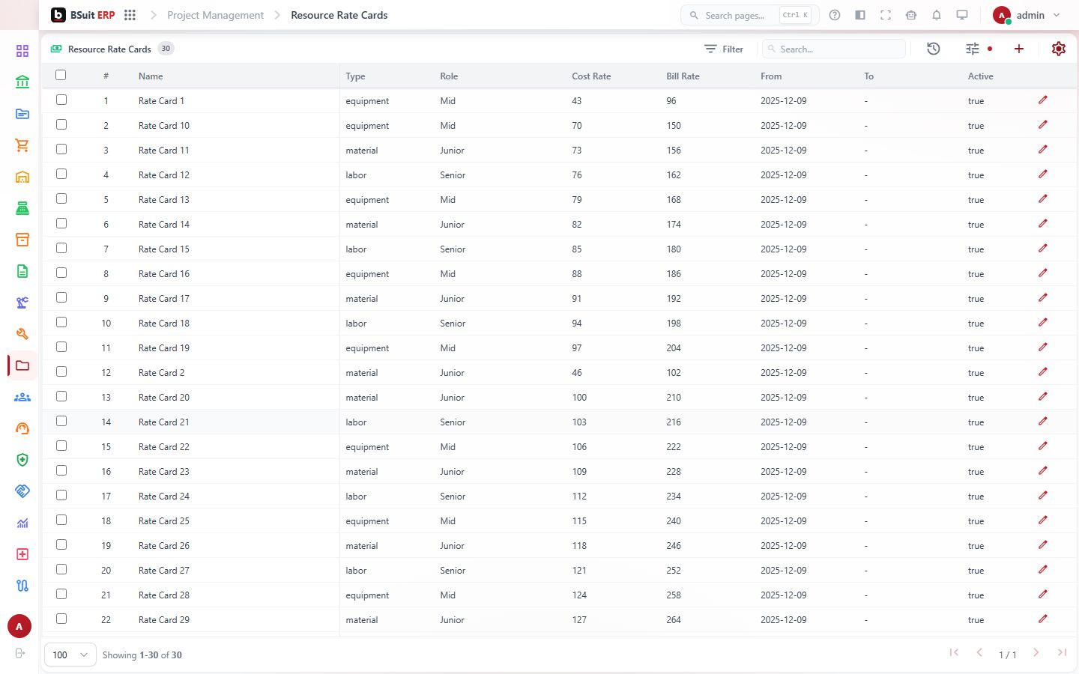Open the shield sidebar icon
This screenshot has width=1079, height=674.
(x=22, y=460)
